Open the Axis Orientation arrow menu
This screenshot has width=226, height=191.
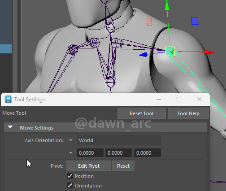(70, 140)
